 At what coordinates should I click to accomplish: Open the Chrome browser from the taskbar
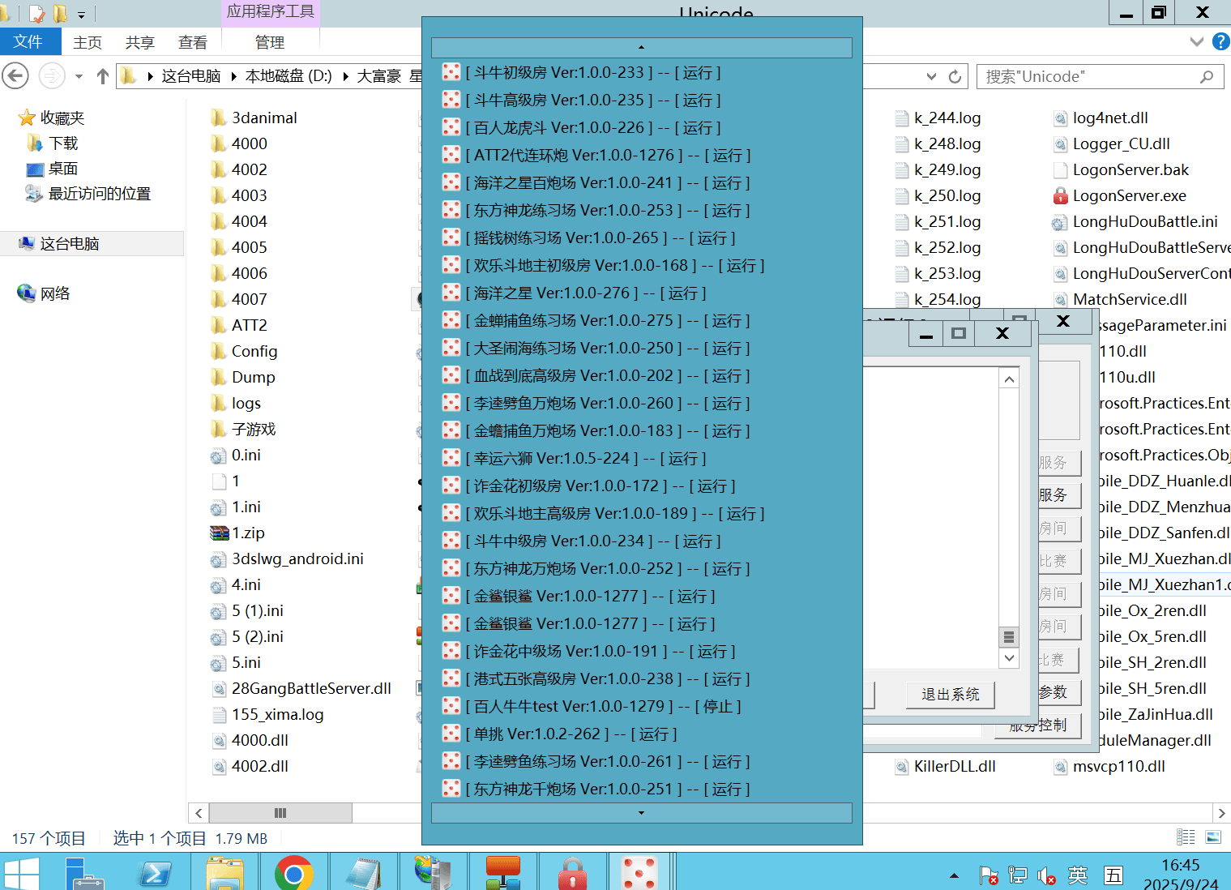click(x=293, y=874)
